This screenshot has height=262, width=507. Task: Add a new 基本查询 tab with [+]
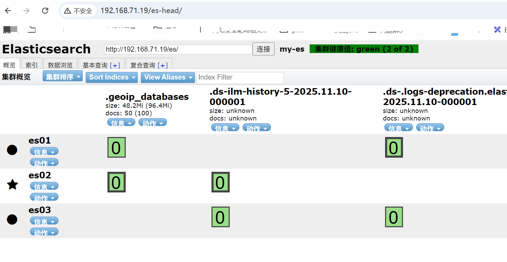115,65
